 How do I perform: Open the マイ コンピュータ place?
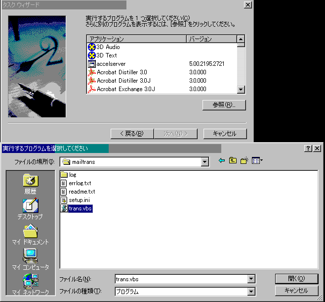(x=31, y=259)
